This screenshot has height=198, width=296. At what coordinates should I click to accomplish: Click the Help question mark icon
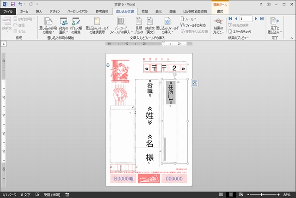[x=261, y=4]
